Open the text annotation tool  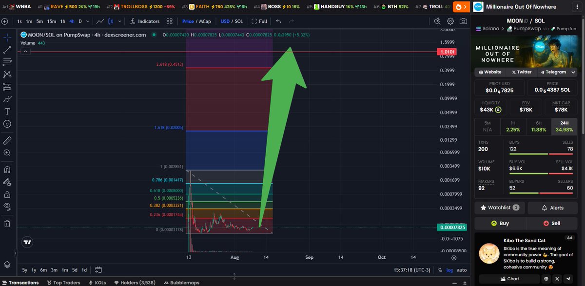point(7,112)
